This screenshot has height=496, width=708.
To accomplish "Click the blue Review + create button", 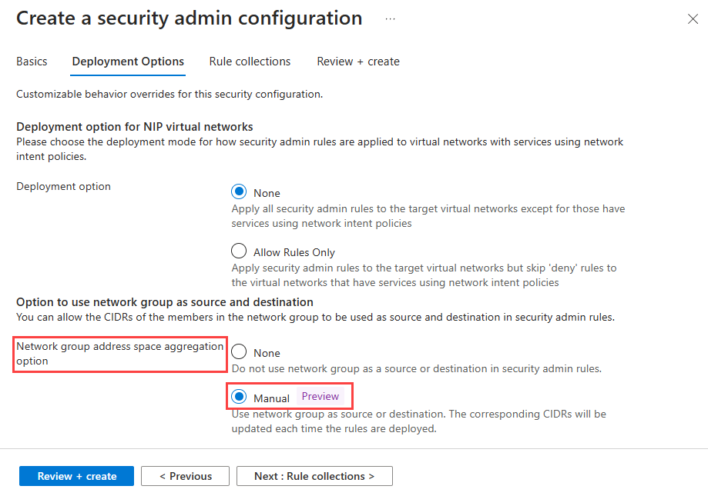I will tap(76, 476).
